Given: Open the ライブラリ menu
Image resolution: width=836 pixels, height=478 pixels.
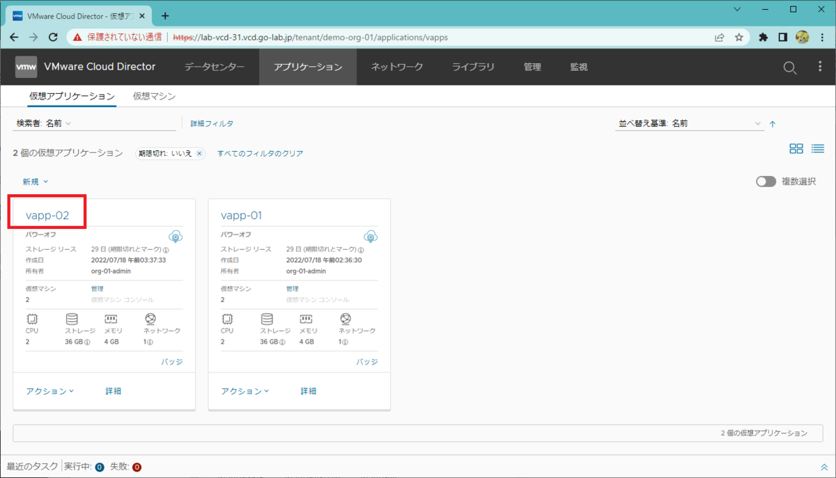Looking at the screenshot, I should [473, 67].
